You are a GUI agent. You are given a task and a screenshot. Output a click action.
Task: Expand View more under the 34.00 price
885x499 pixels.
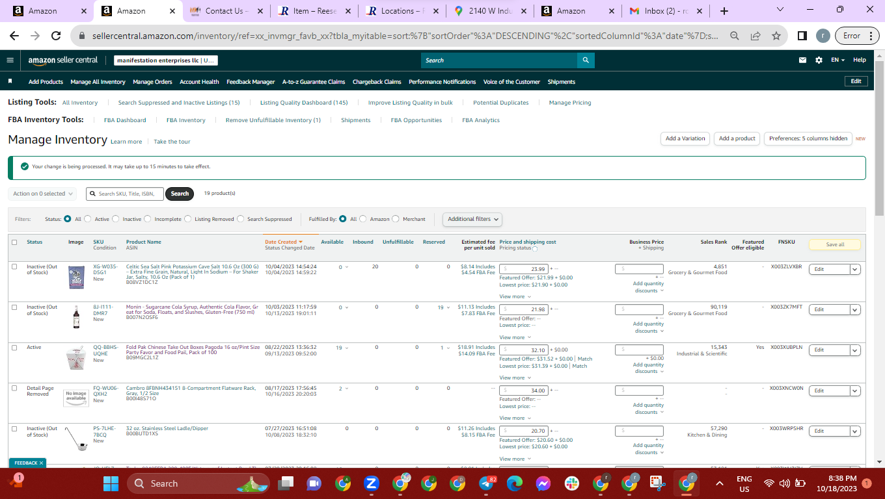(515, 418)
